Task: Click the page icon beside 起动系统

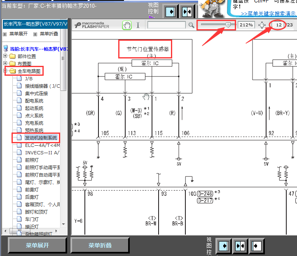Action: tap(19, 108)
